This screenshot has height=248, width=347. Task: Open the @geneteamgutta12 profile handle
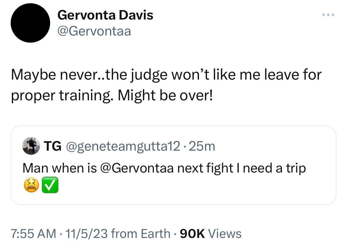click(122, 146)
